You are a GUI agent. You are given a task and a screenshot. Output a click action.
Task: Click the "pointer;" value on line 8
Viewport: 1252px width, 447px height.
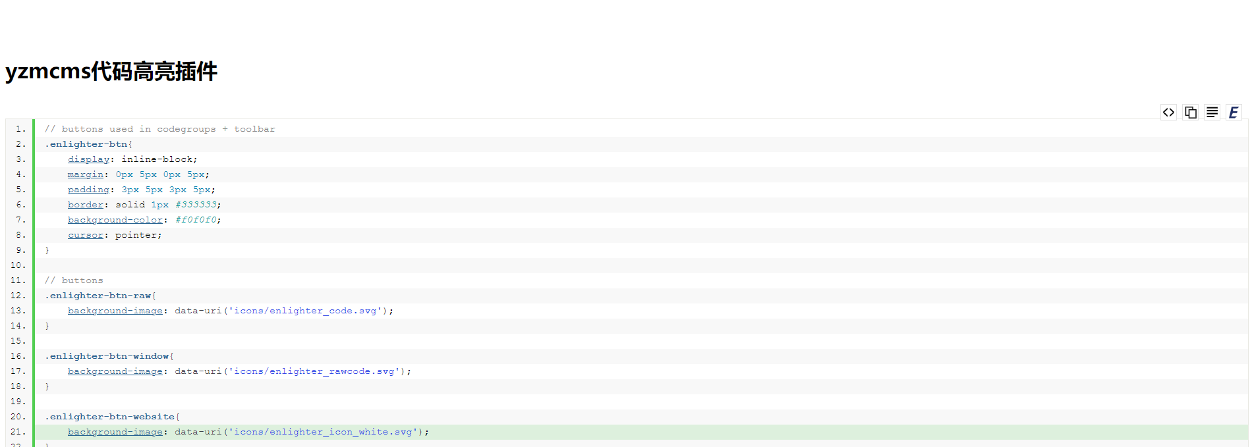[138, 235]
